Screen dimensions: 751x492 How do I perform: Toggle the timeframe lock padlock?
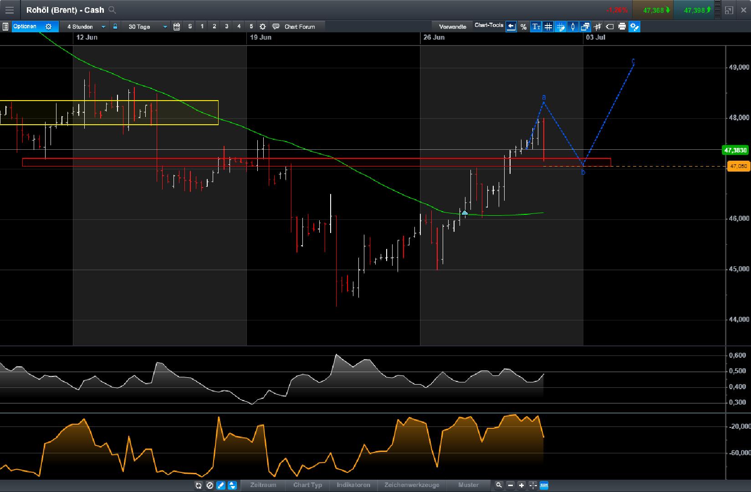pos(115,26)
